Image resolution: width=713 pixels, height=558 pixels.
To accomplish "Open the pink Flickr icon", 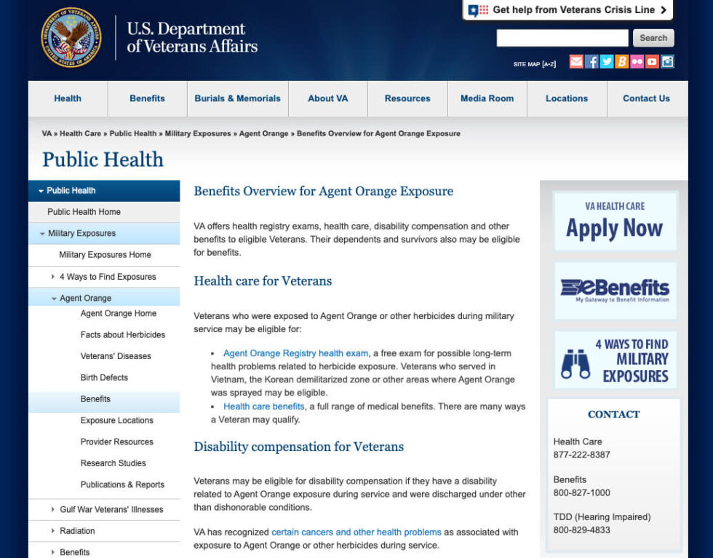I will [x=637, y=62].
